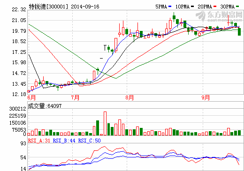Click the stock title 特锐德[300001]
Image resolution: width=244 pixels, height=171 pixels.
coord(49,7)
